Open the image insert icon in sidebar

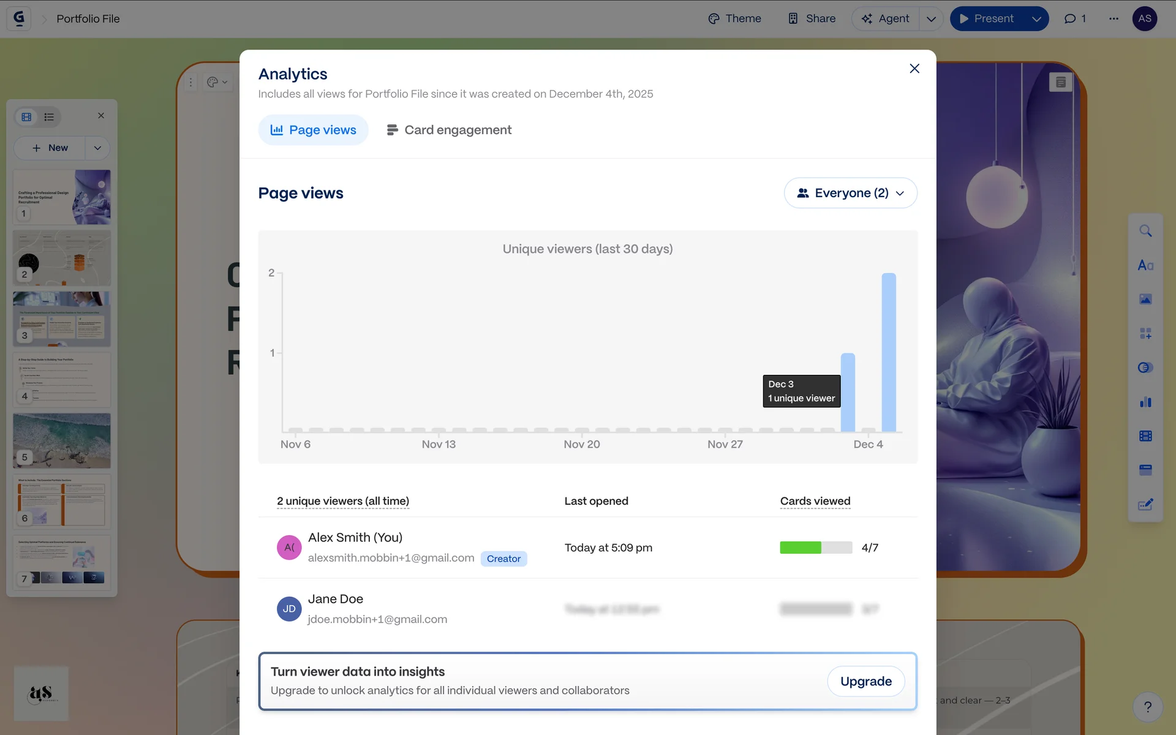point(1145,299)
